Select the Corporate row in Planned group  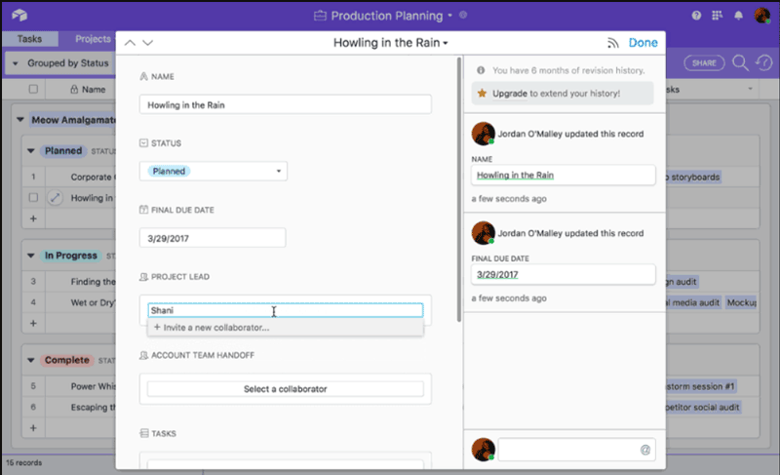93,178
